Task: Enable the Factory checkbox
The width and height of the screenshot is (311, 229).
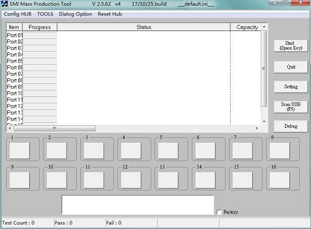Action: (219, 212)
